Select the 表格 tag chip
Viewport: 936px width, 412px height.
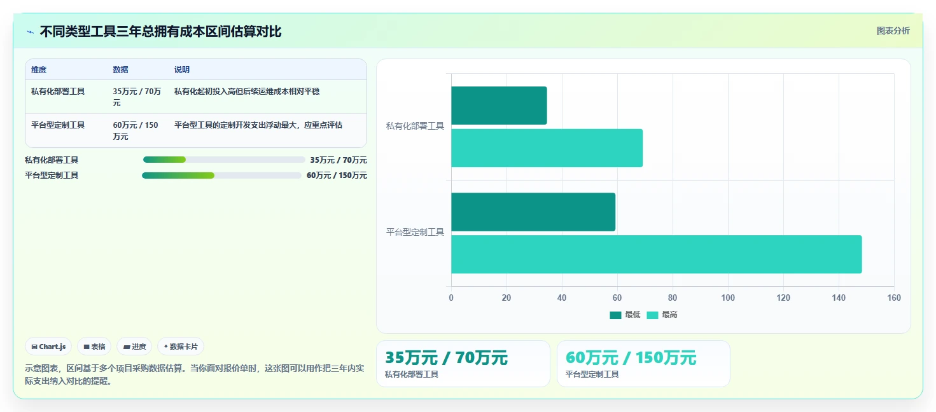(x=94, y=347)
